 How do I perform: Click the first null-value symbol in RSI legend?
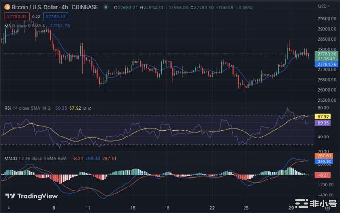(x=84, y=107)
